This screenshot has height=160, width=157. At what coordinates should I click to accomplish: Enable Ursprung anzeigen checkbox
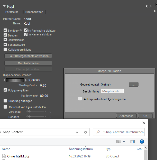pos(5,101)
